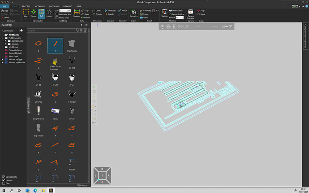
Task: Switch to the PROGRAM tab
Action: tap(54, 6)
